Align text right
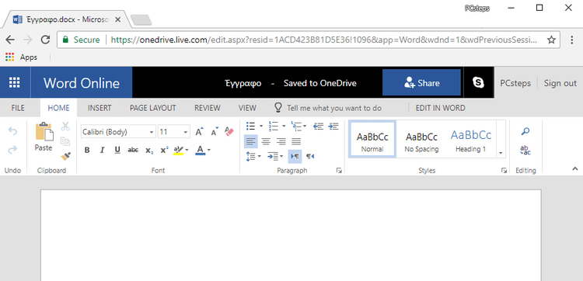Viewport: 583px width, 281px height. (x=281, y=141)
